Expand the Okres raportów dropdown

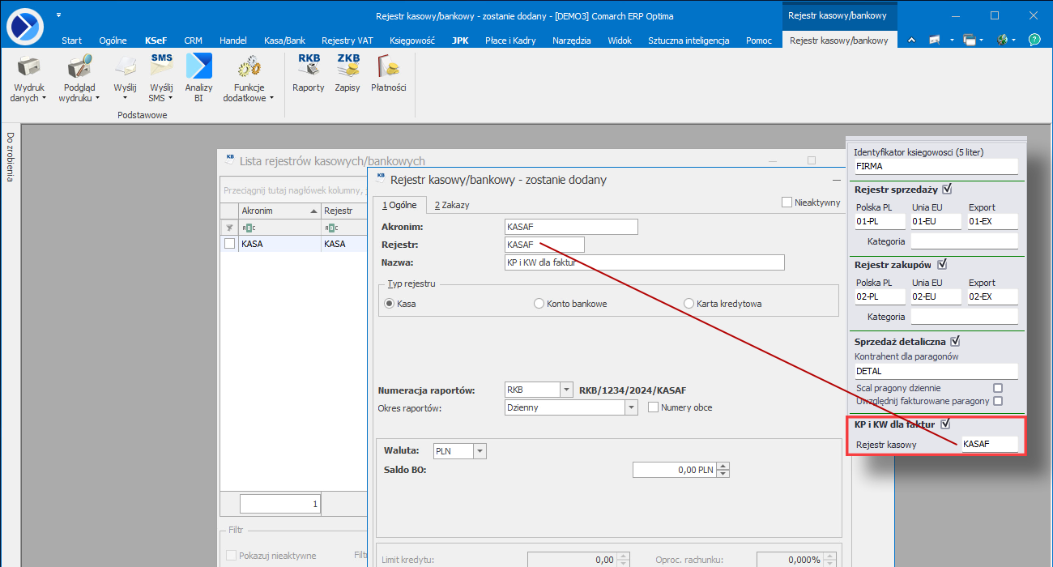pyautogui.click(x=631, y=408)
